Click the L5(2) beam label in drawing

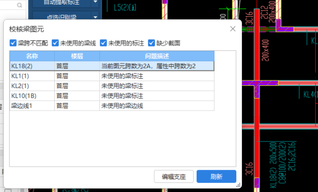click(125, 8)
